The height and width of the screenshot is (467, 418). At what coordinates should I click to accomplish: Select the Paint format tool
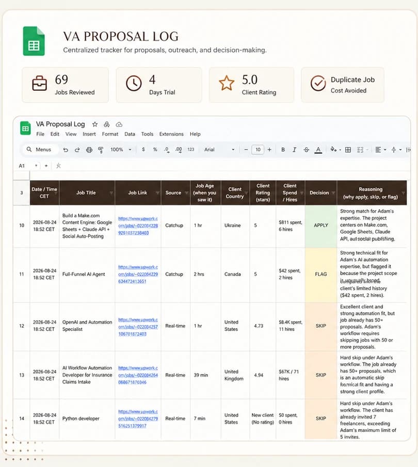click(x=101, y=150)
